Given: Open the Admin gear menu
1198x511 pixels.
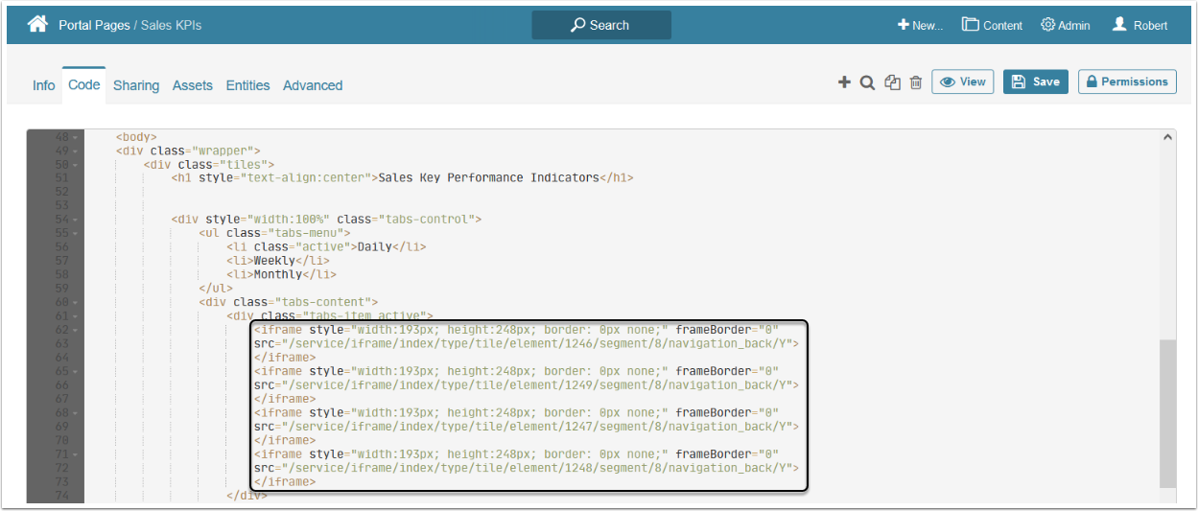Looking at the screenshot, I should (x=1065, y=25).
